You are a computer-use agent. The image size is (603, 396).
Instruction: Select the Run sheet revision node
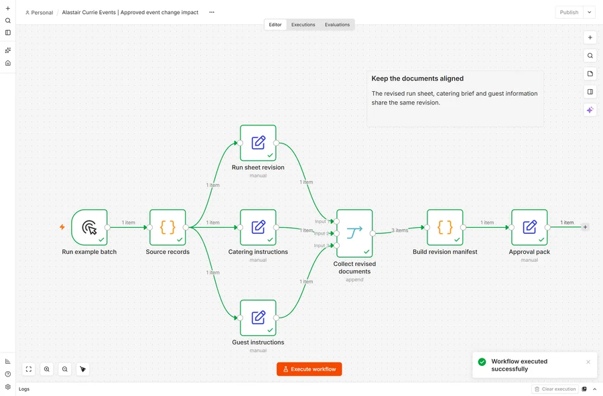[258, 143]
